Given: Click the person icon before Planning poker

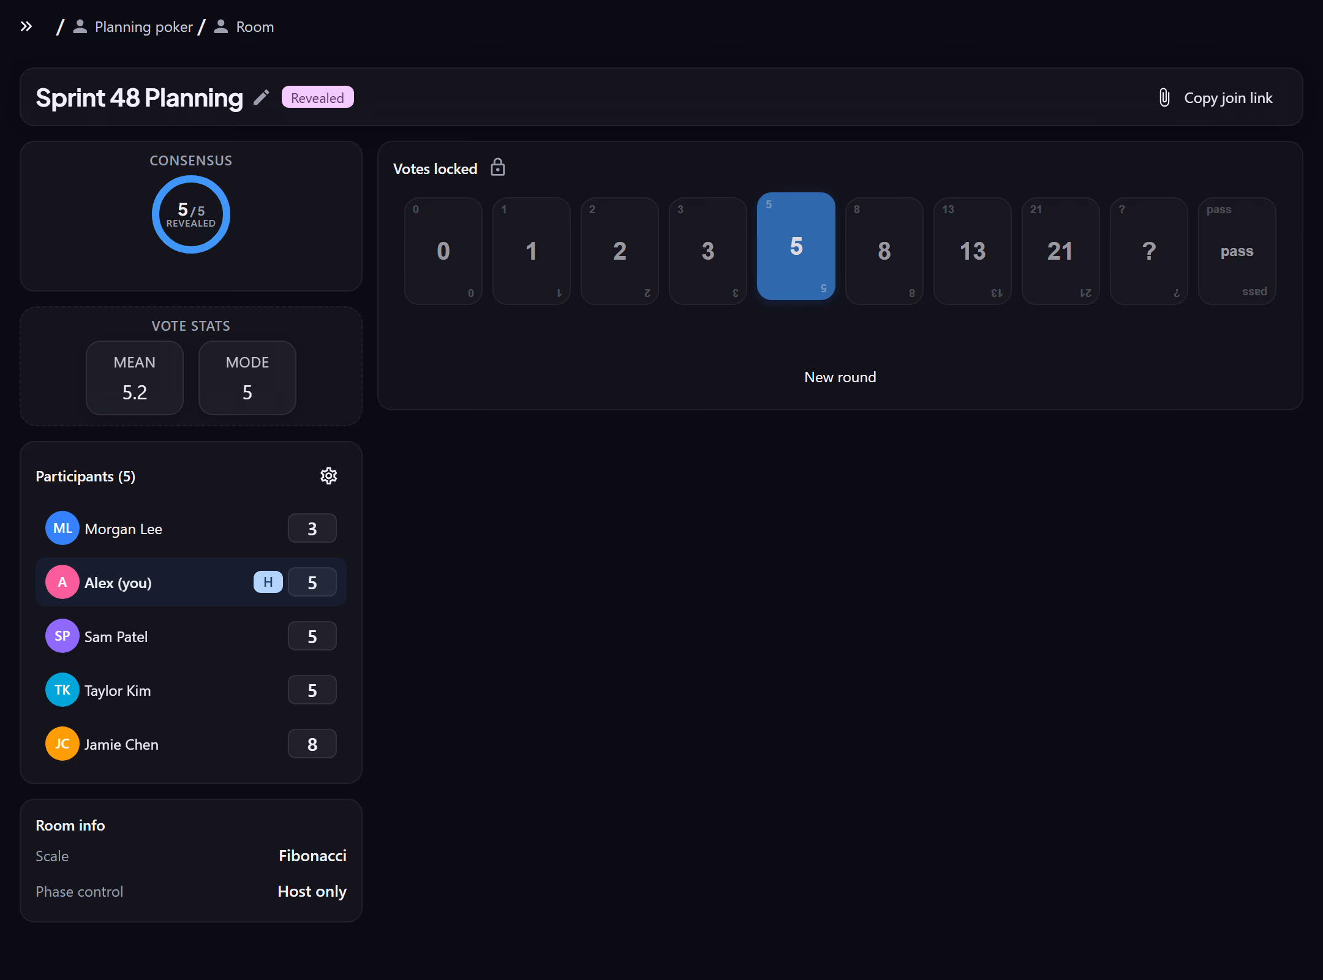Looking at the screenshot, I should 80,26.
